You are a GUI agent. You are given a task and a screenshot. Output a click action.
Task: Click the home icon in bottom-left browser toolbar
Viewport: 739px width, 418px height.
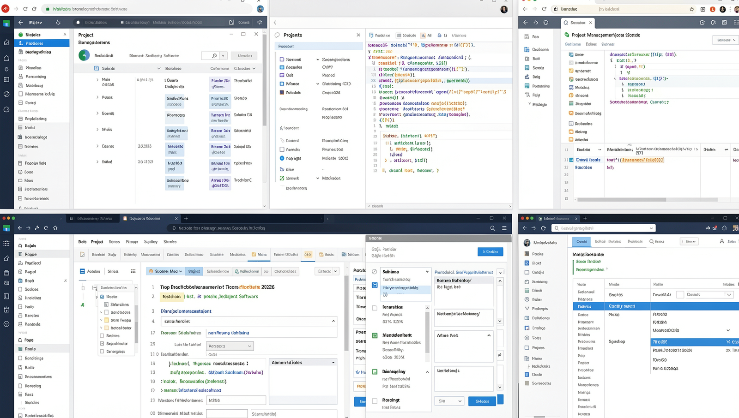pyautogui.click(x=55, y=228)
